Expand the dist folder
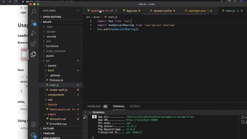247x139 pixels. 61,41
